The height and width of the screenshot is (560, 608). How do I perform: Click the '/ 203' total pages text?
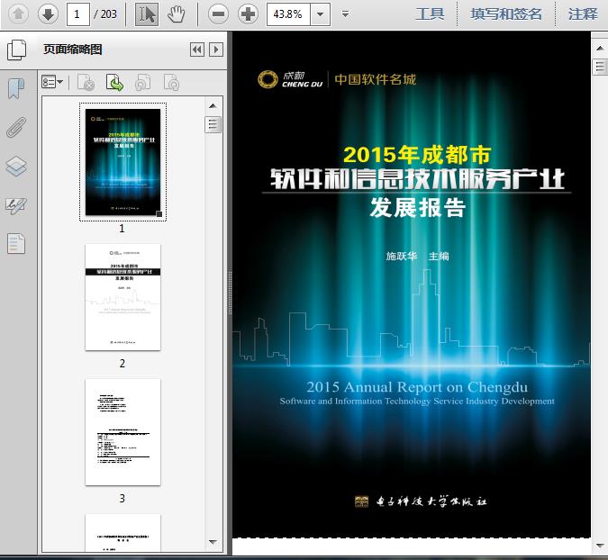coord(105,14)
